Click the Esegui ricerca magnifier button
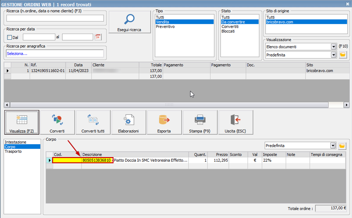 (x=130, y=22)
